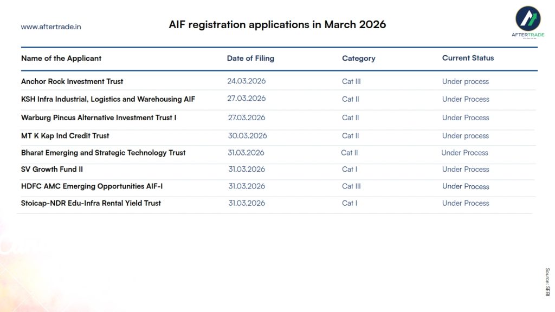Click the Aftertrade logo icon
This screenshot has width=555, height=312.
527,20
